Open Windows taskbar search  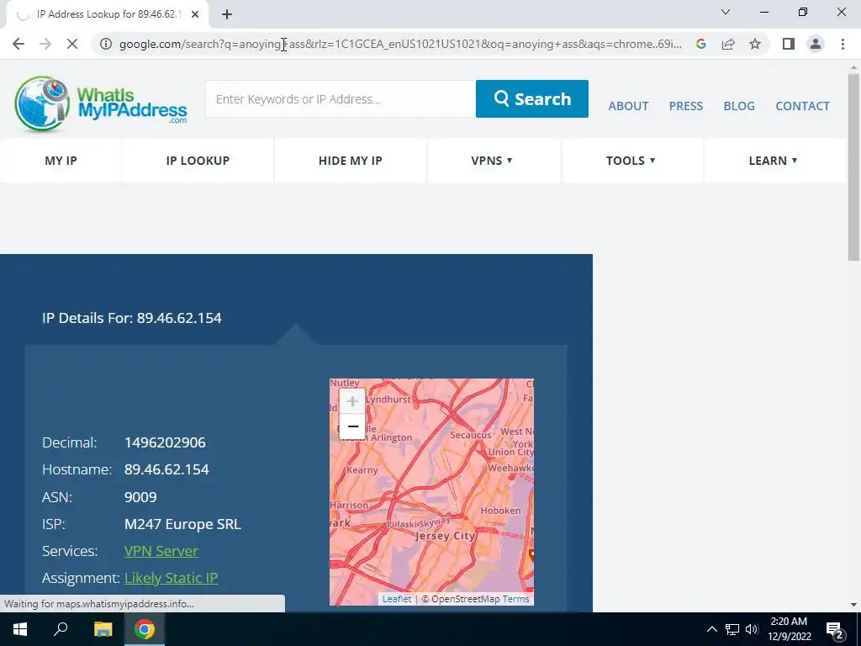tap(61, 629)
